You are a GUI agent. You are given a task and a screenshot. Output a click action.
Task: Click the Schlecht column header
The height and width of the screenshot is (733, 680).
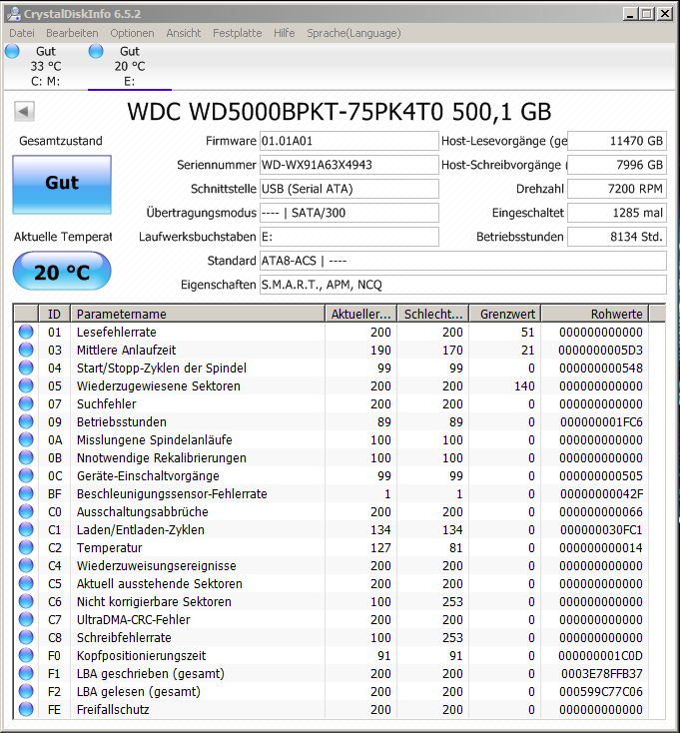[x=433, y=314]
